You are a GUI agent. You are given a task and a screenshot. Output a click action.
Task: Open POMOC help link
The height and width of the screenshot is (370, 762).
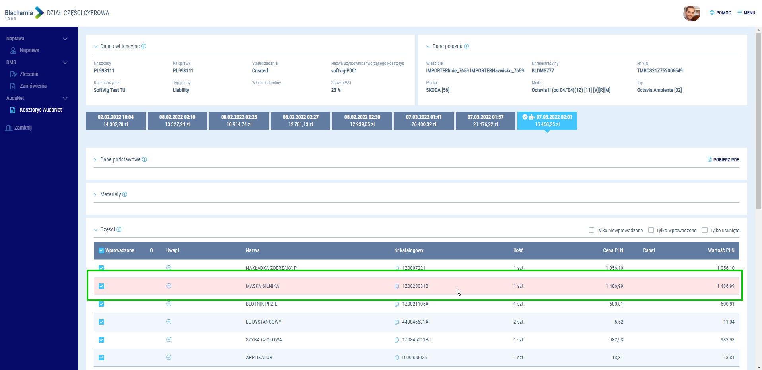pyautogui.click(x=720, y=13)
